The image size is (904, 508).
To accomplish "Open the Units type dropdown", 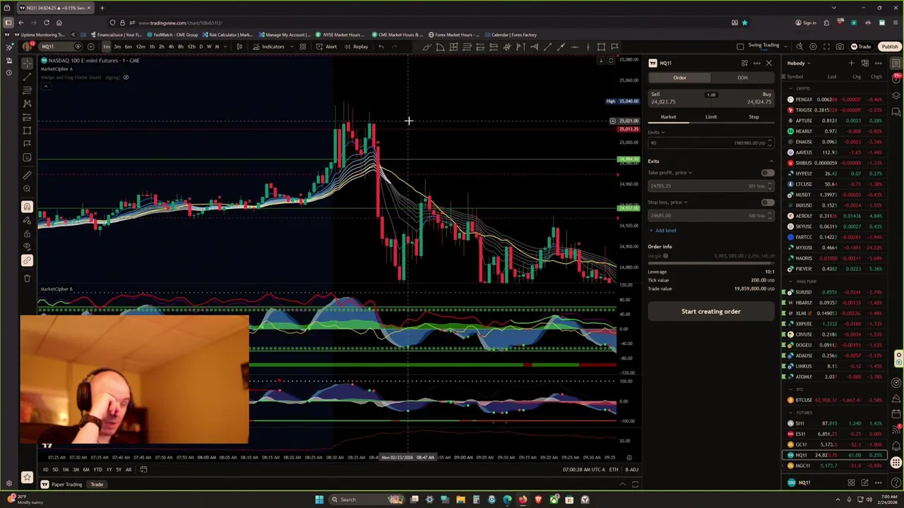I will (x=656, y=132).
